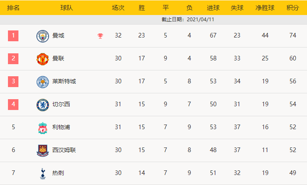Click the trophy icon beside 曼城

[x=100, y=36]
